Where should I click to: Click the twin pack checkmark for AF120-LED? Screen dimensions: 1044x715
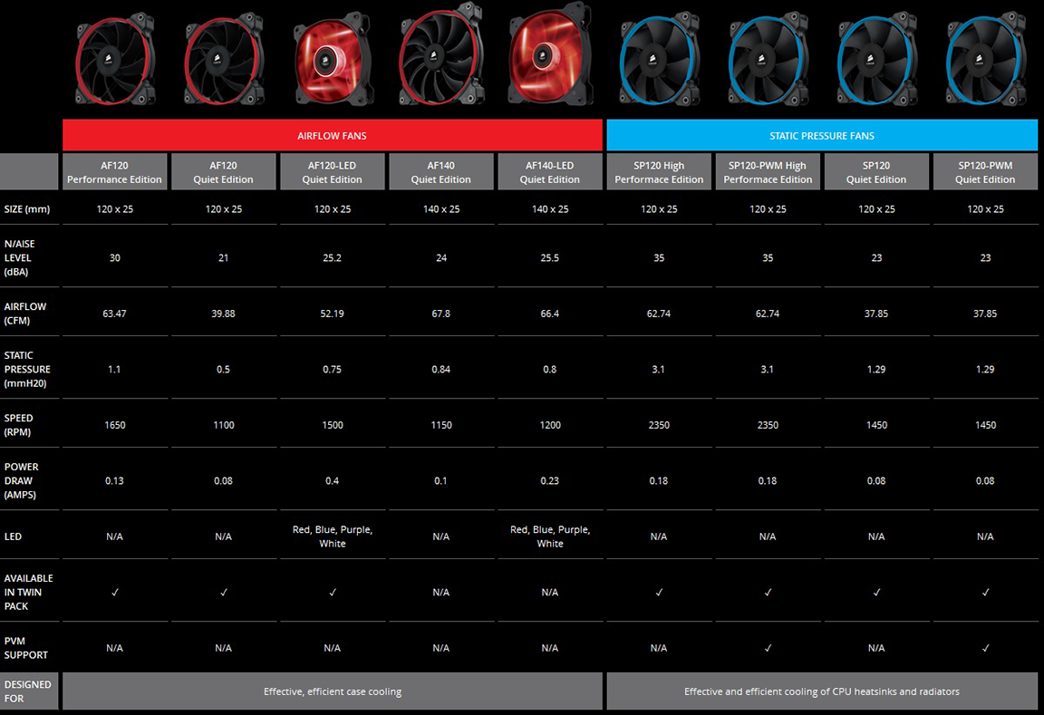point(333,592)
